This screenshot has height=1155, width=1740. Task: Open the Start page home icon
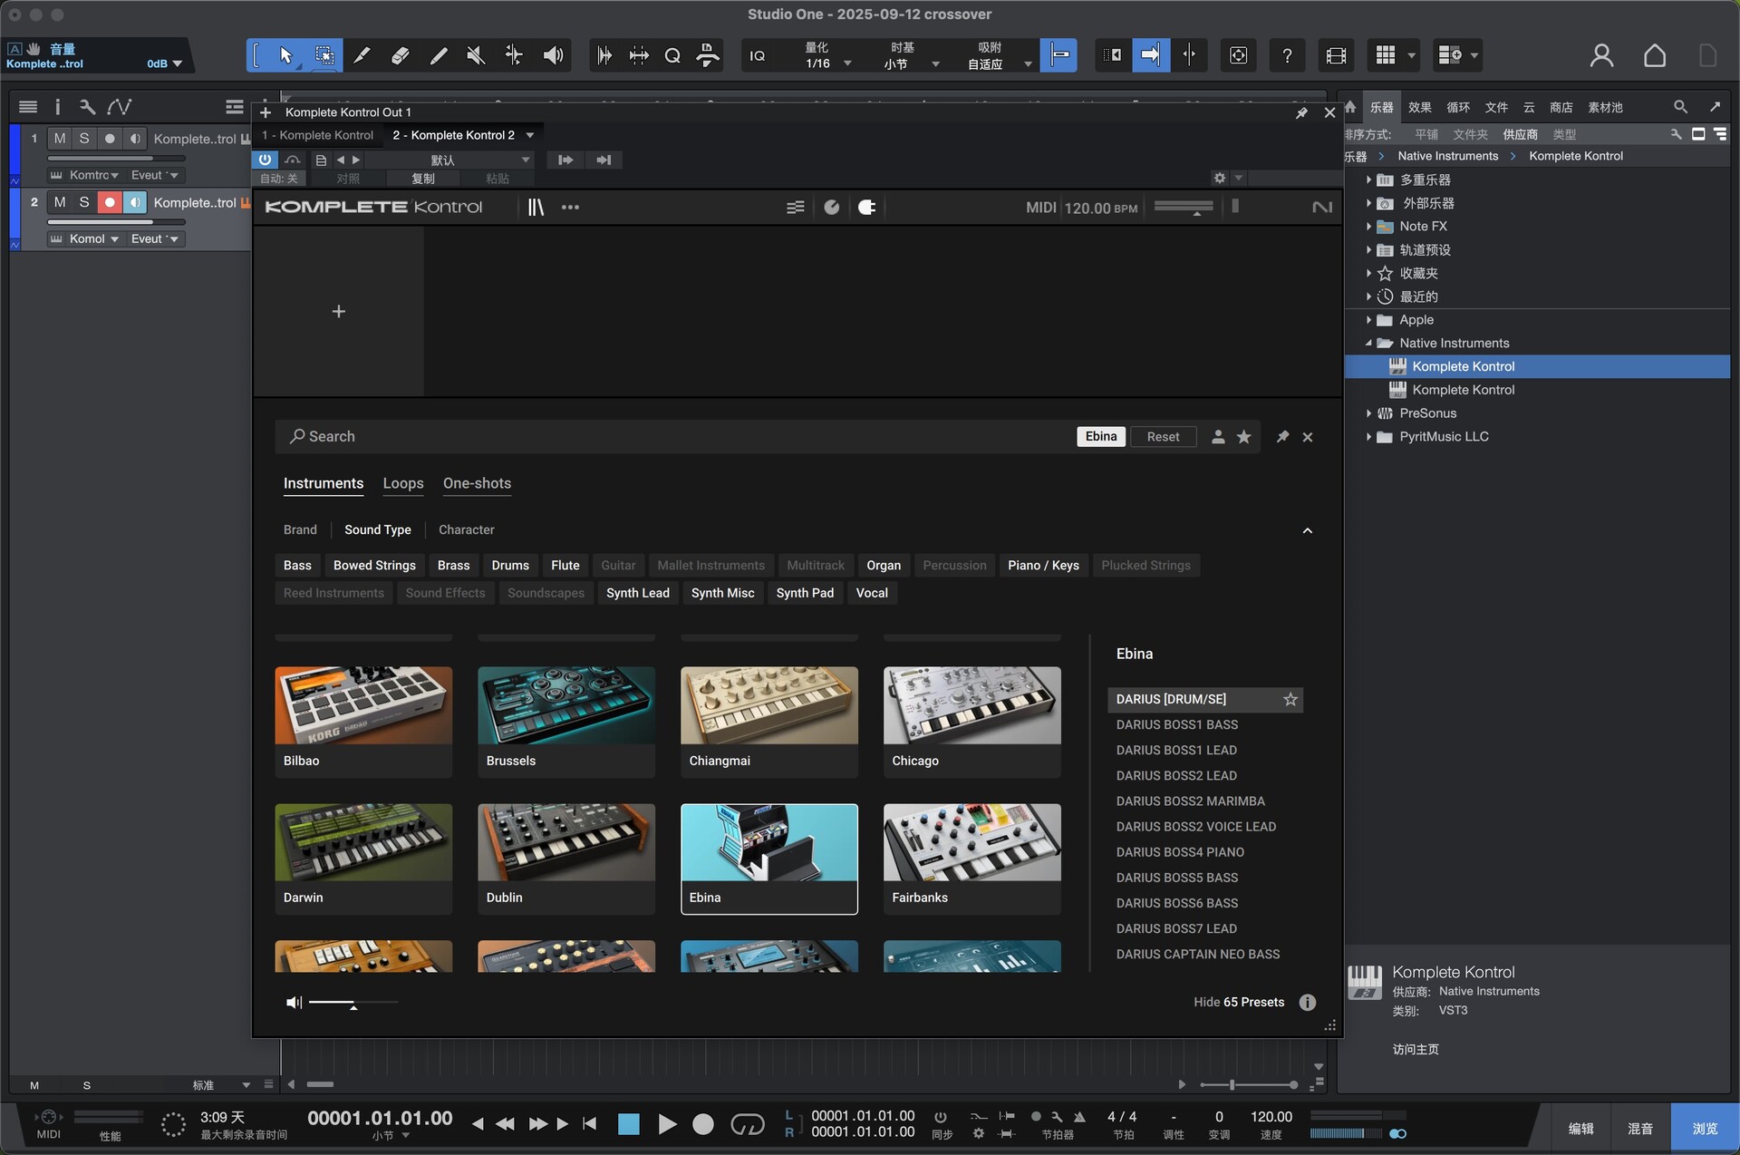[x=1655, y=55]
